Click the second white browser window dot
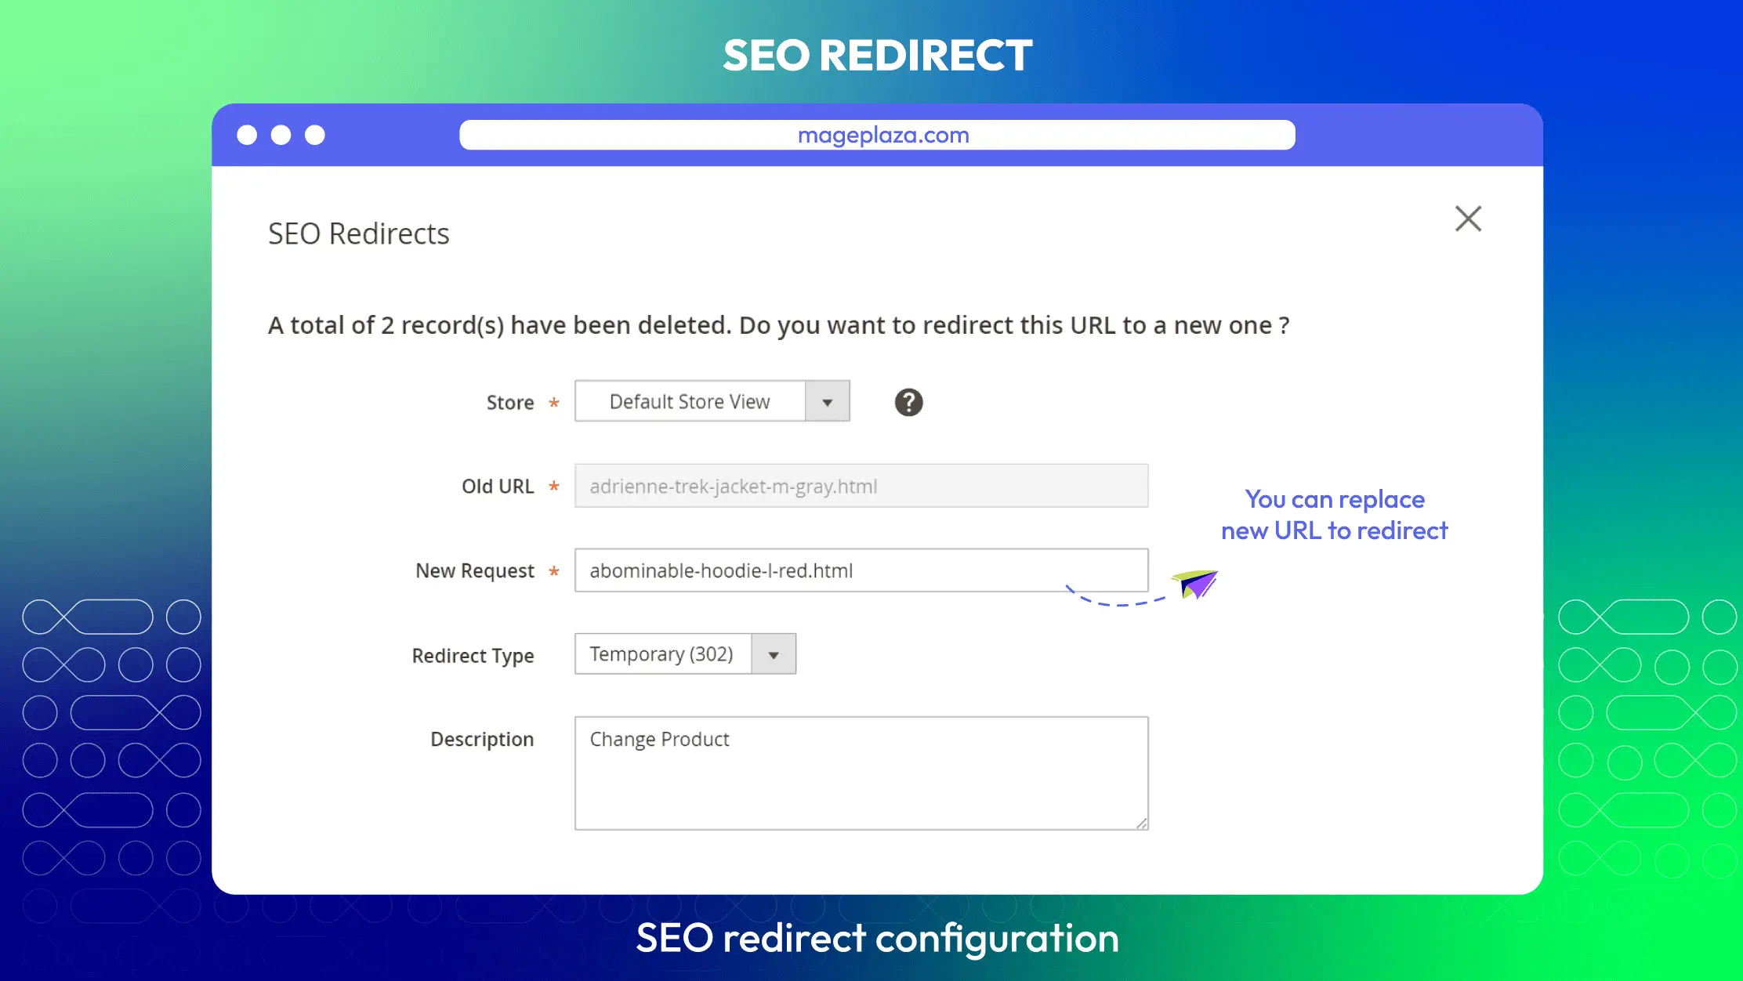 (x=281, y=136)
